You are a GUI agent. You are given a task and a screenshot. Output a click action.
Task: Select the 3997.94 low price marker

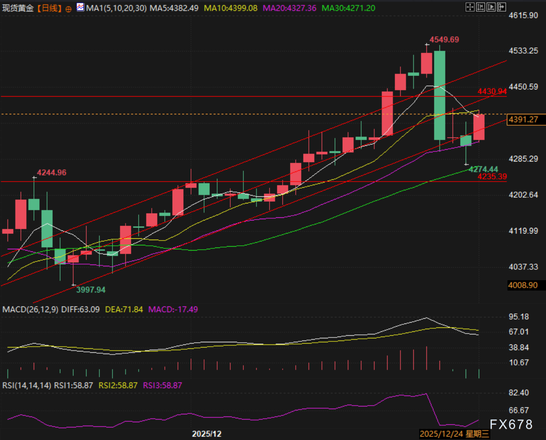click(91, 289)
